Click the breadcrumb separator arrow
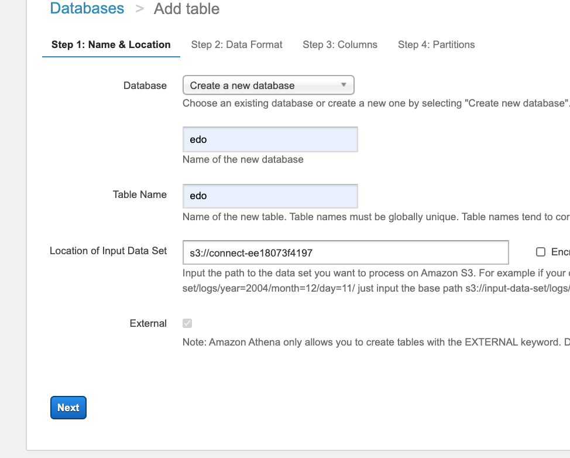The image size is (570, 458). click(140, 9)
